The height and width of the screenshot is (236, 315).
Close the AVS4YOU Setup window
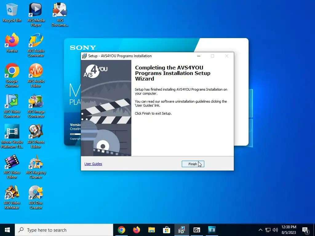227,56
